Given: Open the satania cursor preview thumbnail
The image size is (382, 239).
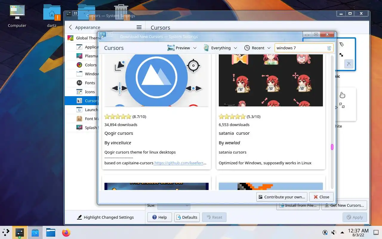Looking at the screenshot, I should 271,80.
